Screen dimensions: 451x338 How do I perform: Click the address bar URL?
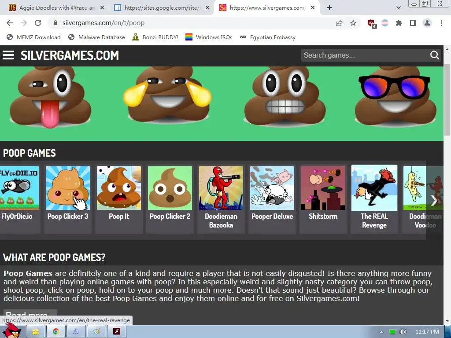104,23
